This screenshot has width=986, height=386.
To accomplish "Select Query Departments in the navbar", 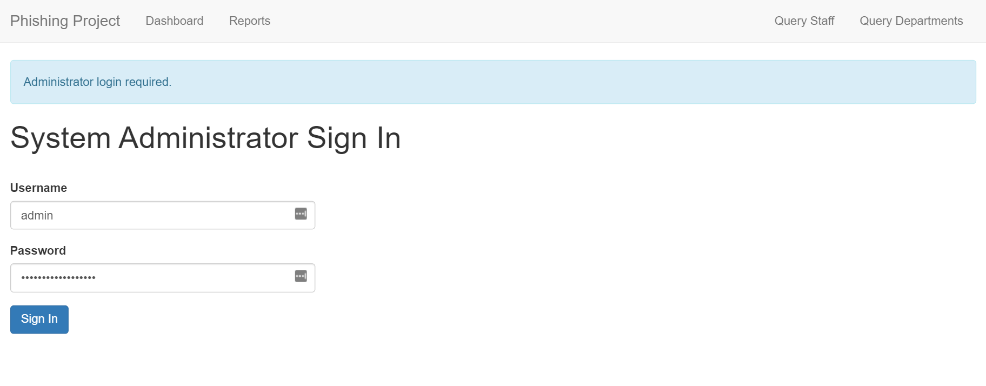I will (911, 21).
